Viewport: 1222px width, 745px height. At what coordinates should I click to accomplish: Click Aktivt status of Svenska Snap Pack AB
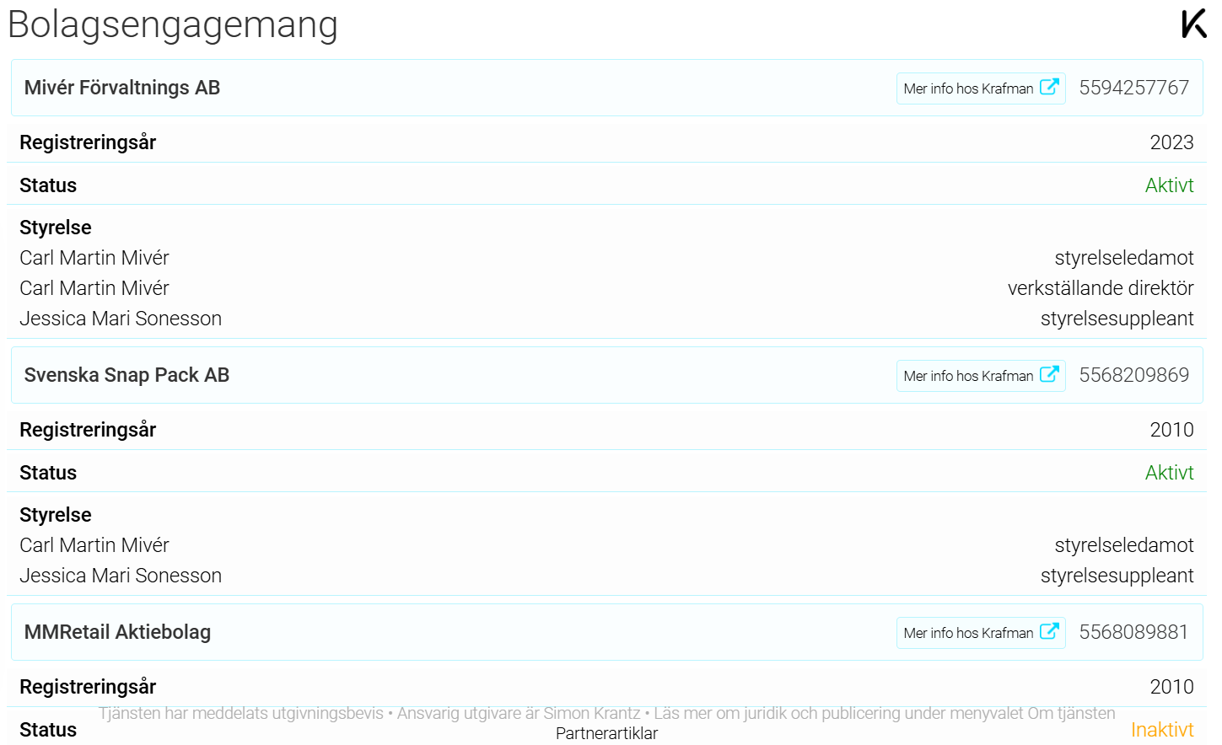coord(1169,473)
